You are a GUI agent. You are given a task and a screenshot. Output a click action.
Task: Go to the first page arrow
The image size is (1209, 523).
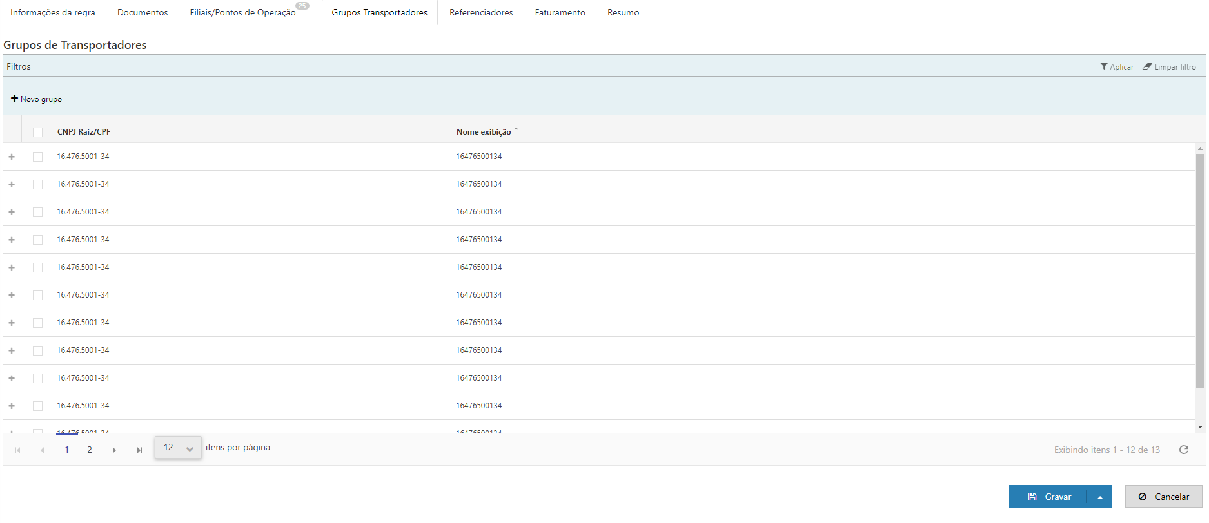click(18, 450)
